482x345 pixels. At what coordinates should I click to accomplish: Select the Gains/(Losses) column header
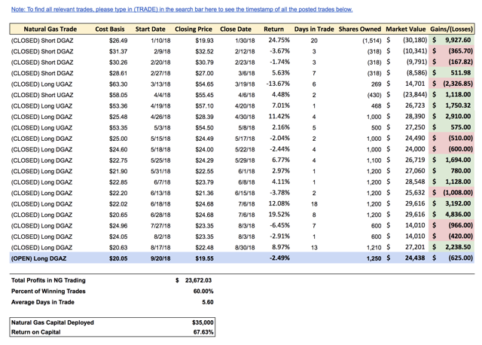[451, 29]
